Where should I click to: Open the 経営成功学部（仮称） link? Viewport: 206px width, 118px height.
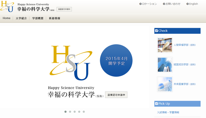coord(185,64)
